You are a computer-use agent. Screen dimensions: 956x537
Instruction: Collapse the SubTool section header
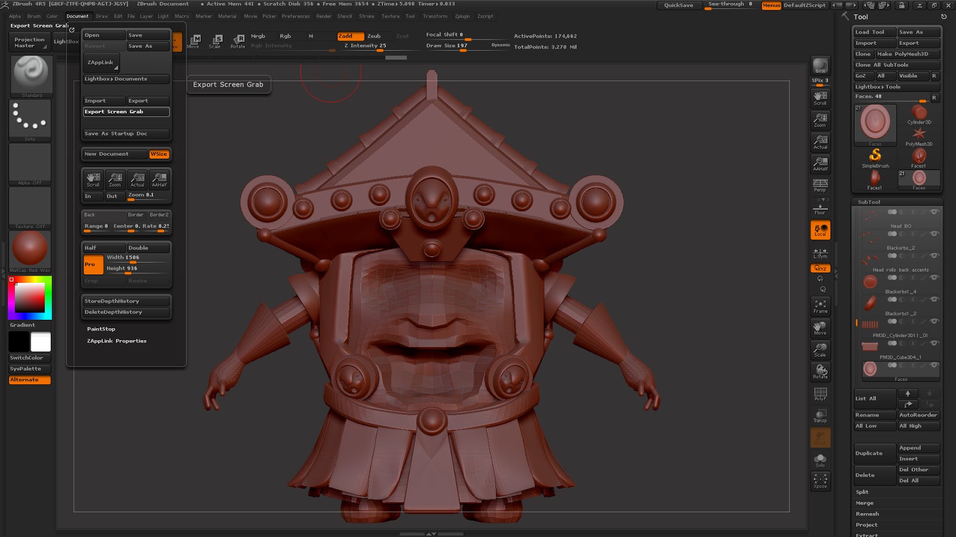pyautogui.click(x=869, y=202)
